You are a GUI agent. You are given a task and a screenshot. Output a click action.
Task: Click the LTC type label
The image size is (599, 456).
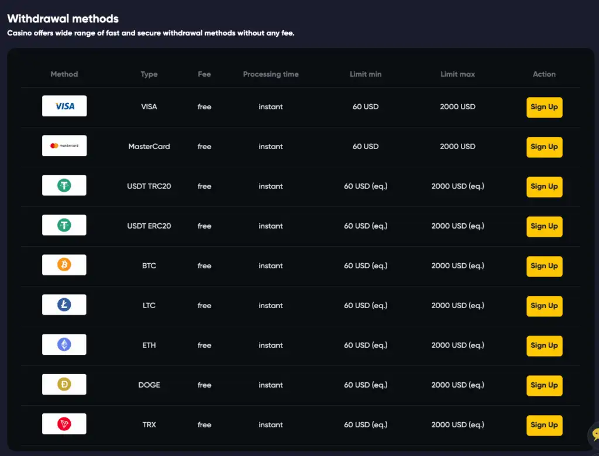[x=149, y=305]
